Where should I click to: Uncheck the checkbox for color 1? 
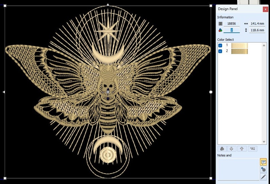click(x=220, y=46)
